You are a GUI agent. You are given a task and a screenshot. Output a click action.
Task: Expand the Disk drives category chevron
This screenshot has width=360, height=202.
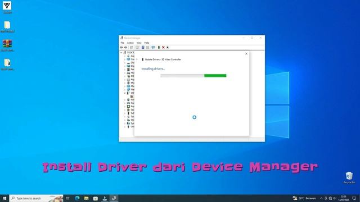coord(125,62)
